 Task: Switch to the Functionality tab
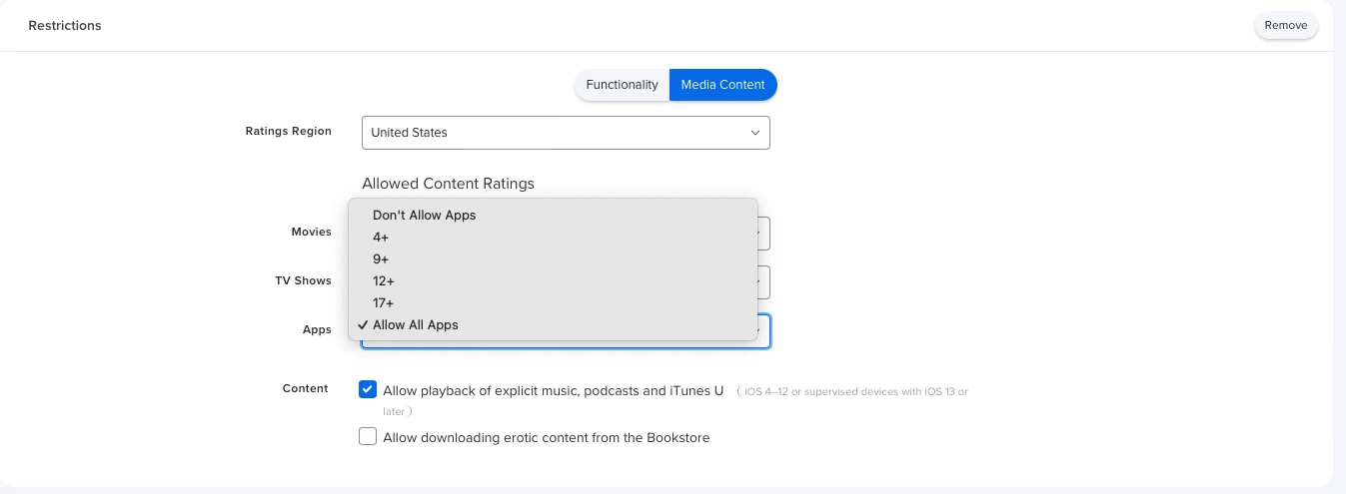622,85
